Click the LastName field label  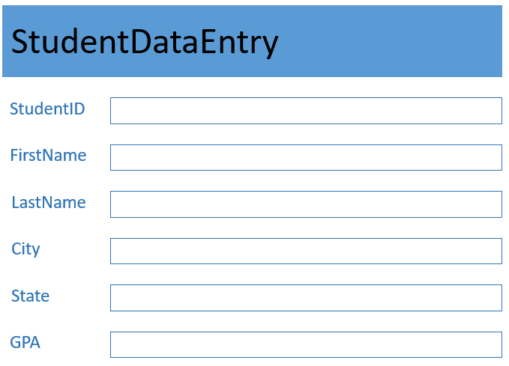pos(49,203)
